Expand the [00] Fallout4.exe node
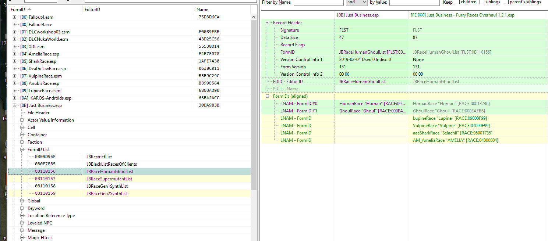Image resolution: width=548 pixels, height=241 pixels. click(15, 25)
